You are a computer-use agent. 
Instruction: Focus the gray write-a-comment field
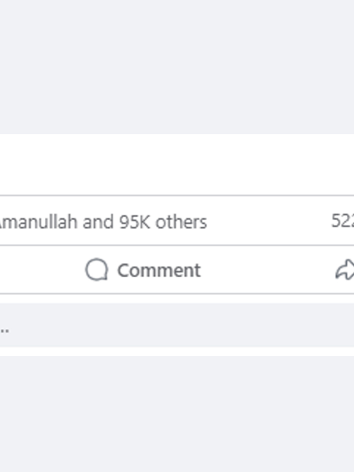[x=177, y=325]
